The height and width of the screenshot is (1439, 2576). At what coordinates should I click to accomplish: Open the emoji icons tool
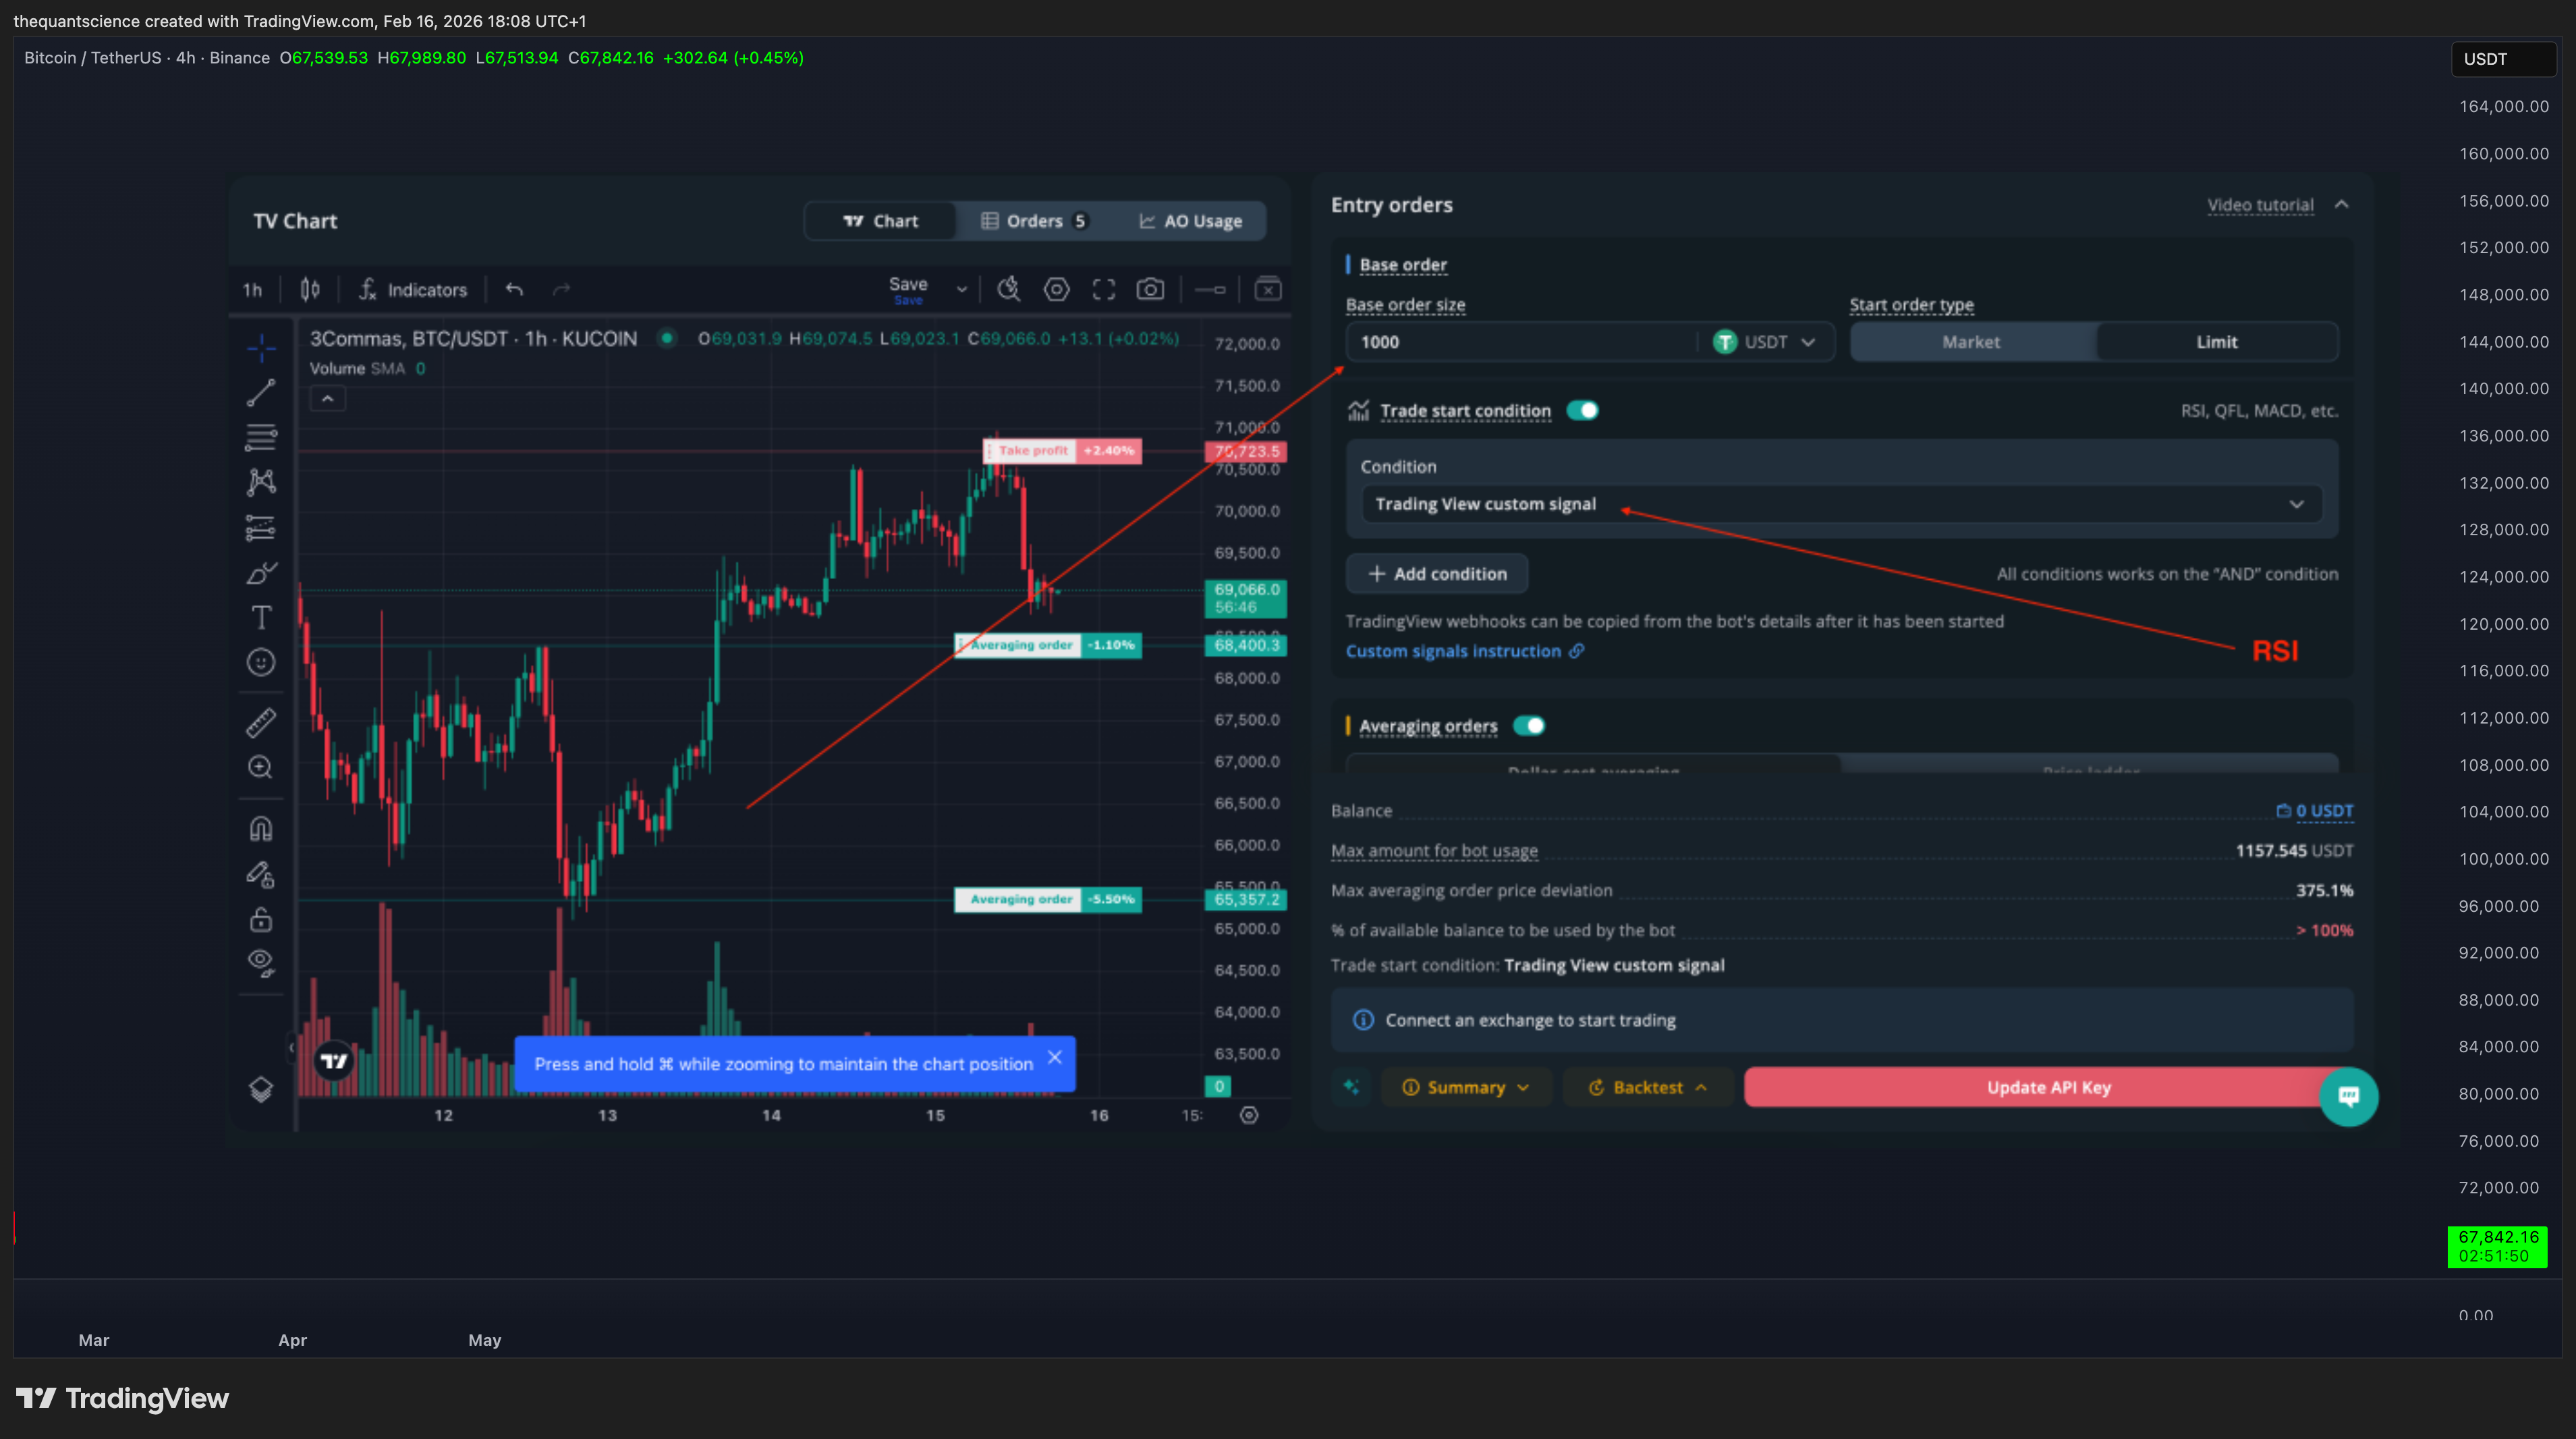[x=261, y=662]
